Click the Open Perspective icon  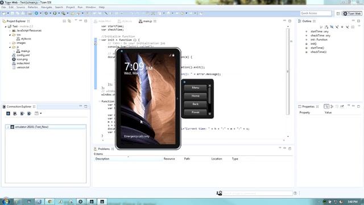coord(338,14)
